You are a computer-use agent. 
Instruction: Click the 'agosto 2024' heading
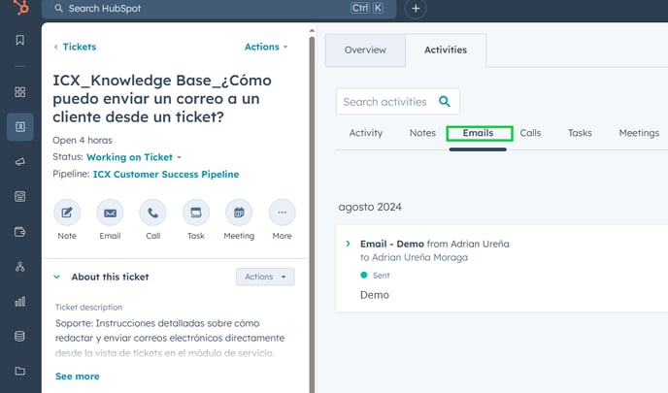[370, 207]
